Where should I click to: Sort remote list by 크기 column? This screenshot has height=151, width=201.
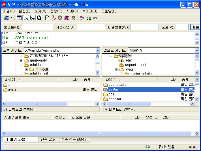click(168, 80)
